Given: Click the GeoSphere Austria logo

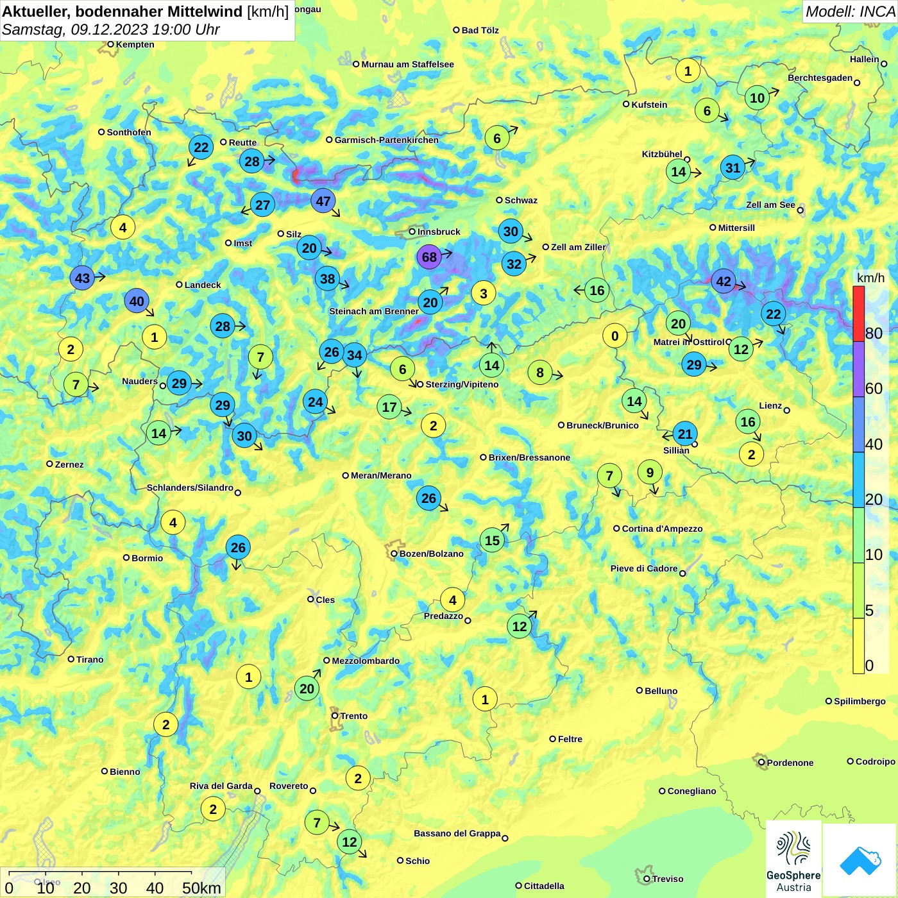Looking at the screenshot, I should pyautogui.click(x=793, y=859).
